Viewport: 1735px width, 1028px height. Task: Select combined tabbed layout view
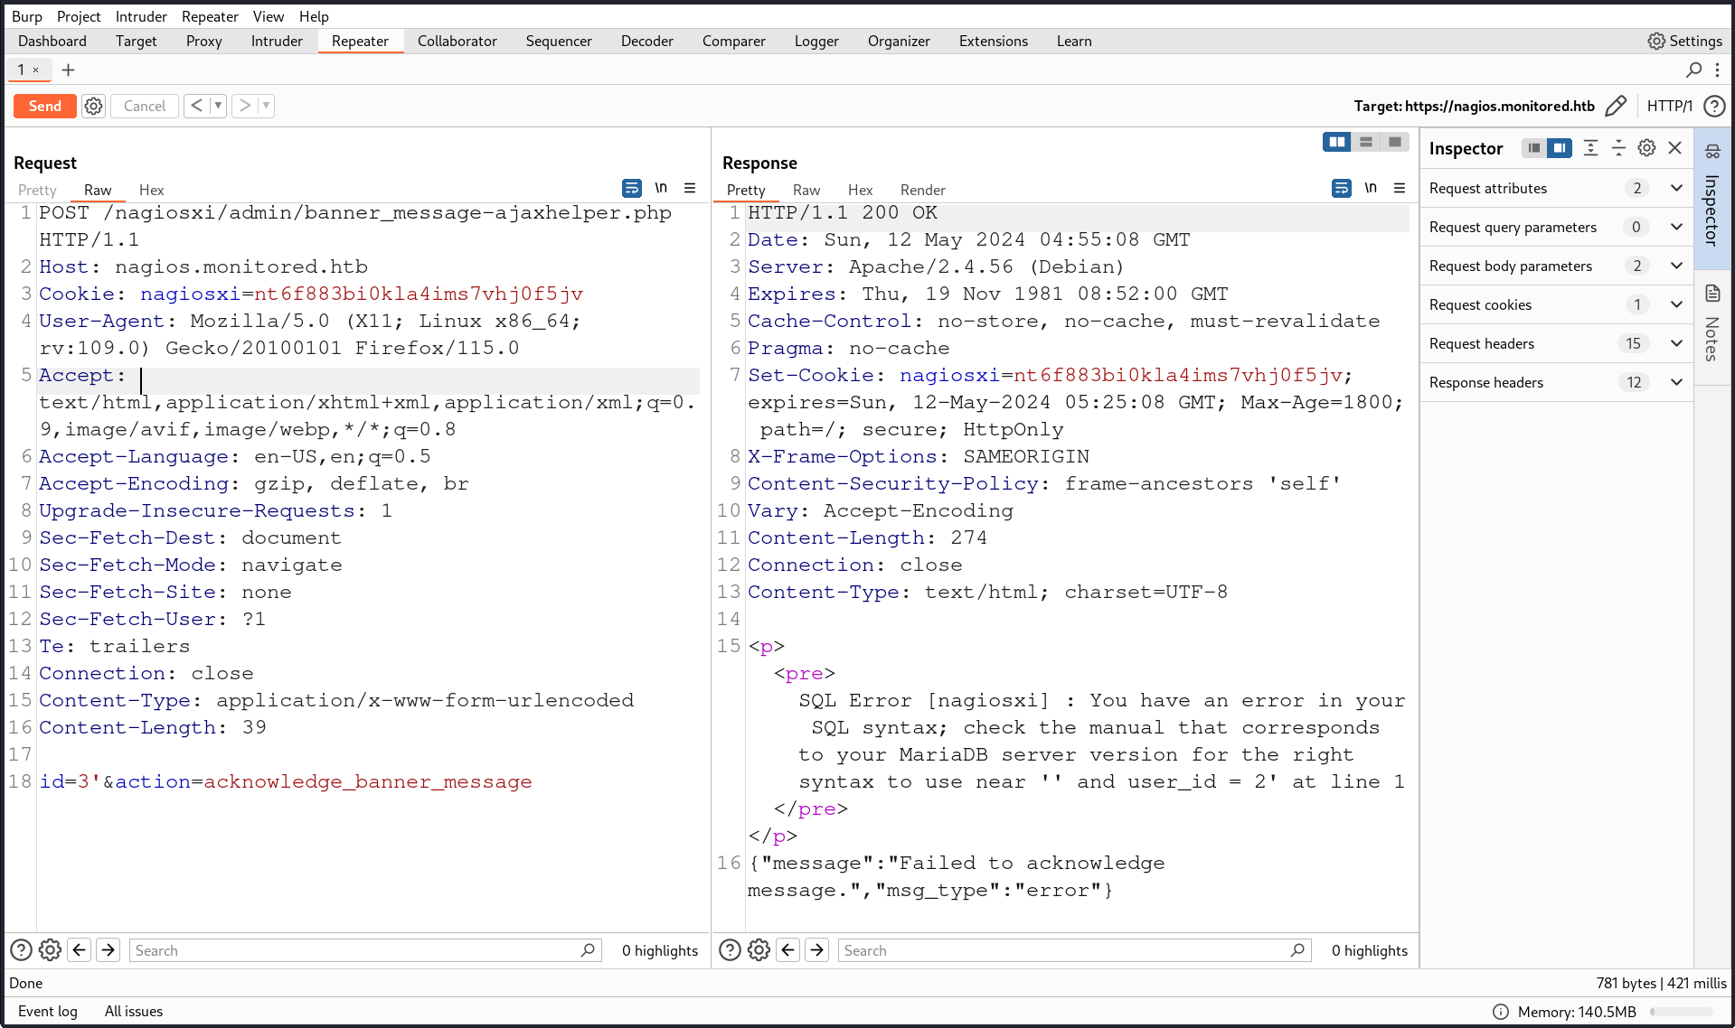coord(1395,142)
